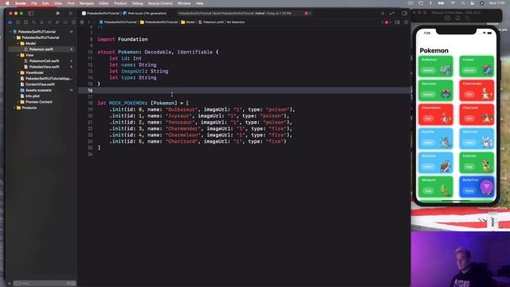Open the report navigator icon

[x=73, y=22]
